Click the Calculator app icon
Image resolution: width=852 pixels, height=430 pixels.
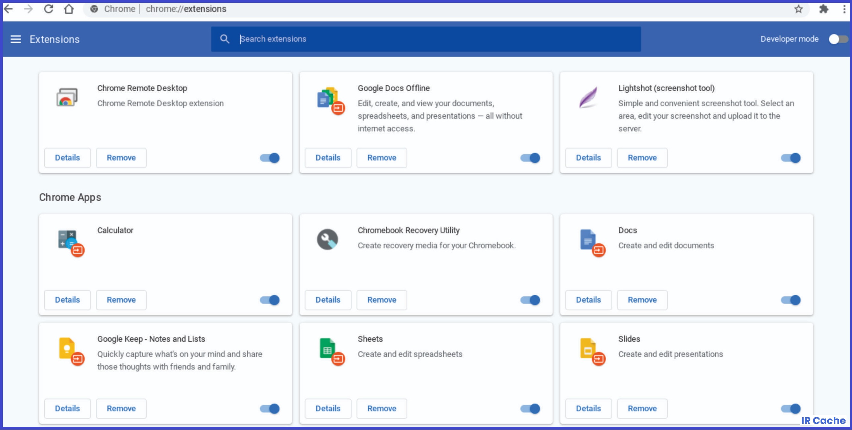point(71,244)
